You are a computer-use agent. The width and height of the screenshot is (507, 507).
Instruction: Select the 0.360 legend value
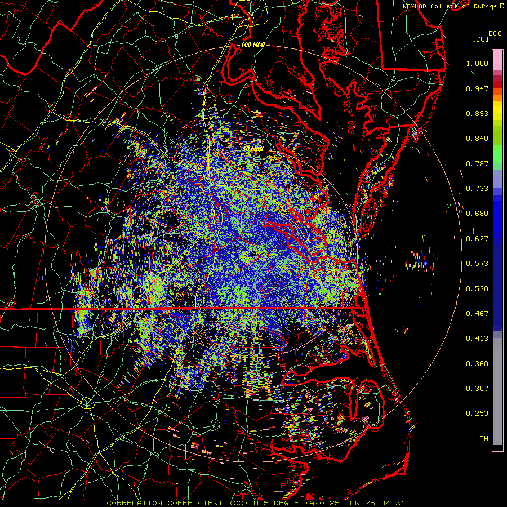[x=477, y=364]
